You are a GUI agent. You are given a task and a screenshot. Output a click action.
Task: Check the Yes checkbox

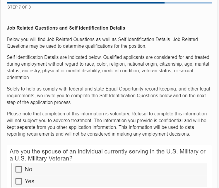[19, 181]
